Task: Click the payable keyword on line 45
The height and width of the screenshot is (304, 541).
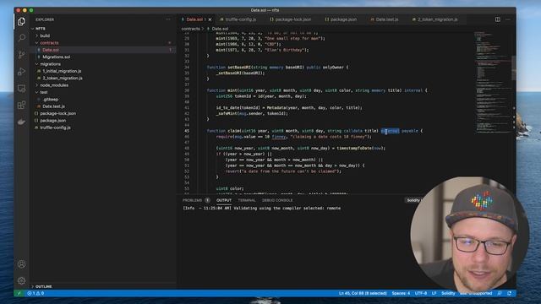Action: coord(409,131)
